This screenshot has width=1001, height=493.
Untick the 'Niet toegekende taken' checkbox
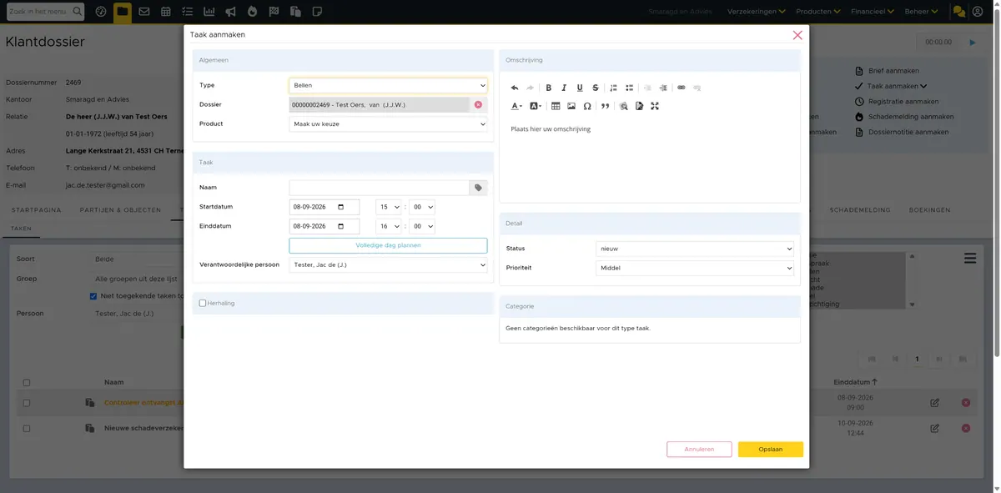click(93, 295)
